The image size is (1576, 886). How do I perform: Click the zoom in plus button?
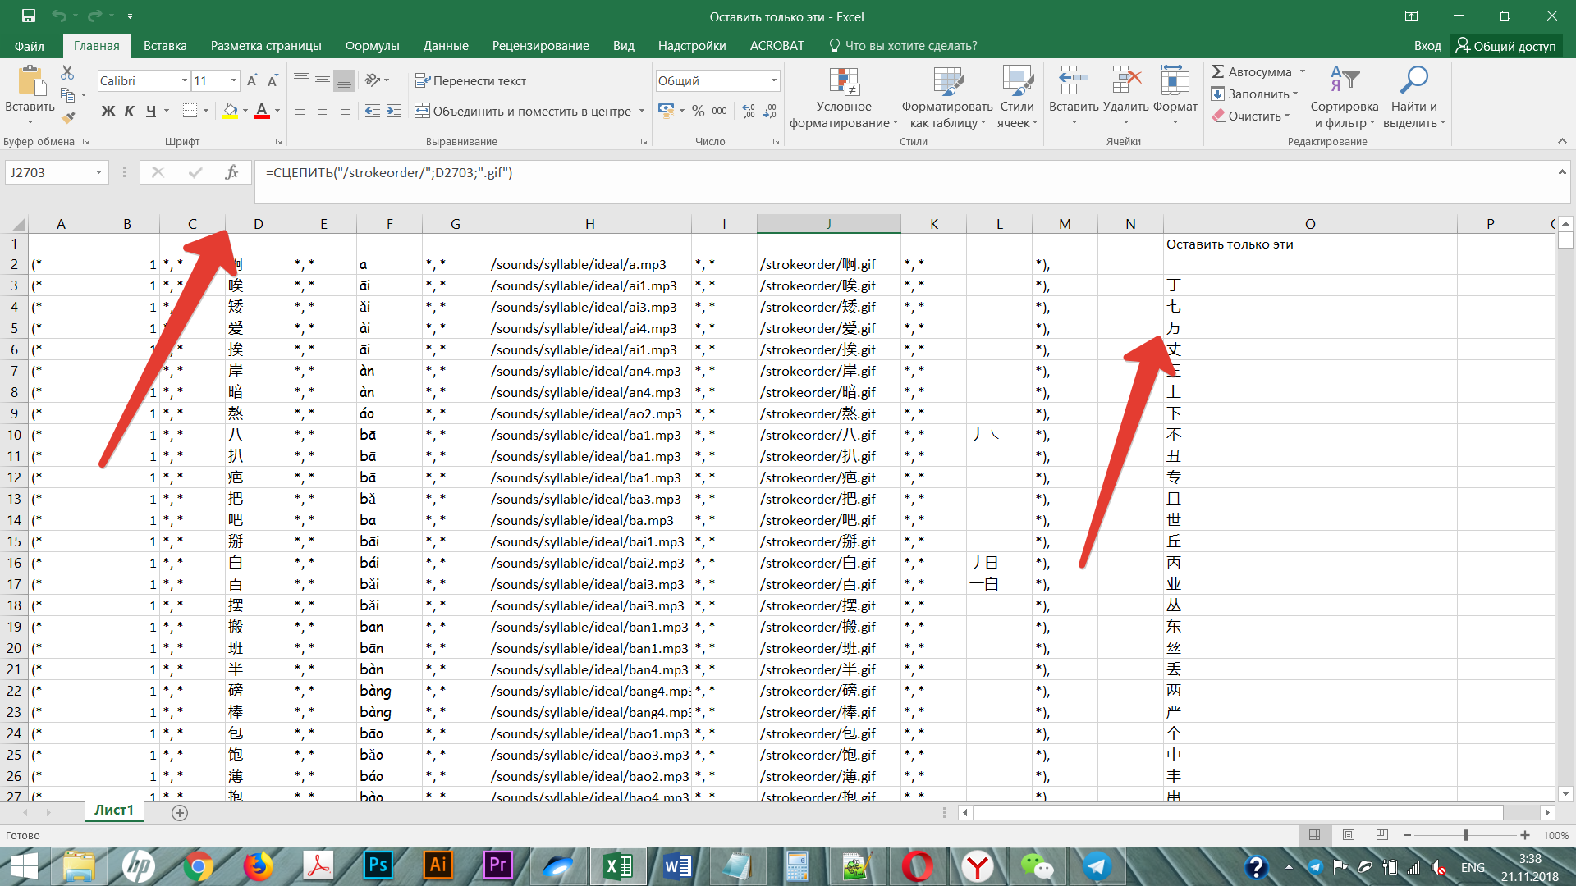(x=1524, y=835)
